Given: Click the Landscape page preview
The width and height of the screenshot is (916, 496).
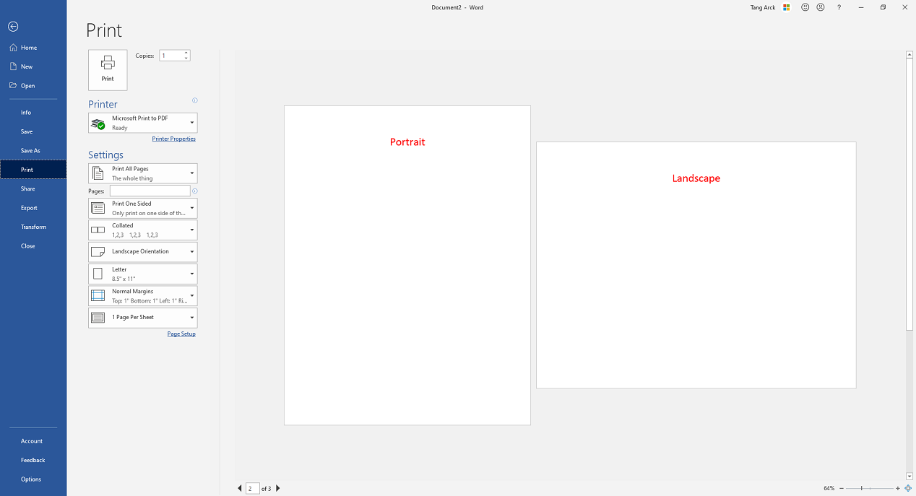Looking at the screenshot, I should click(696, 265).
